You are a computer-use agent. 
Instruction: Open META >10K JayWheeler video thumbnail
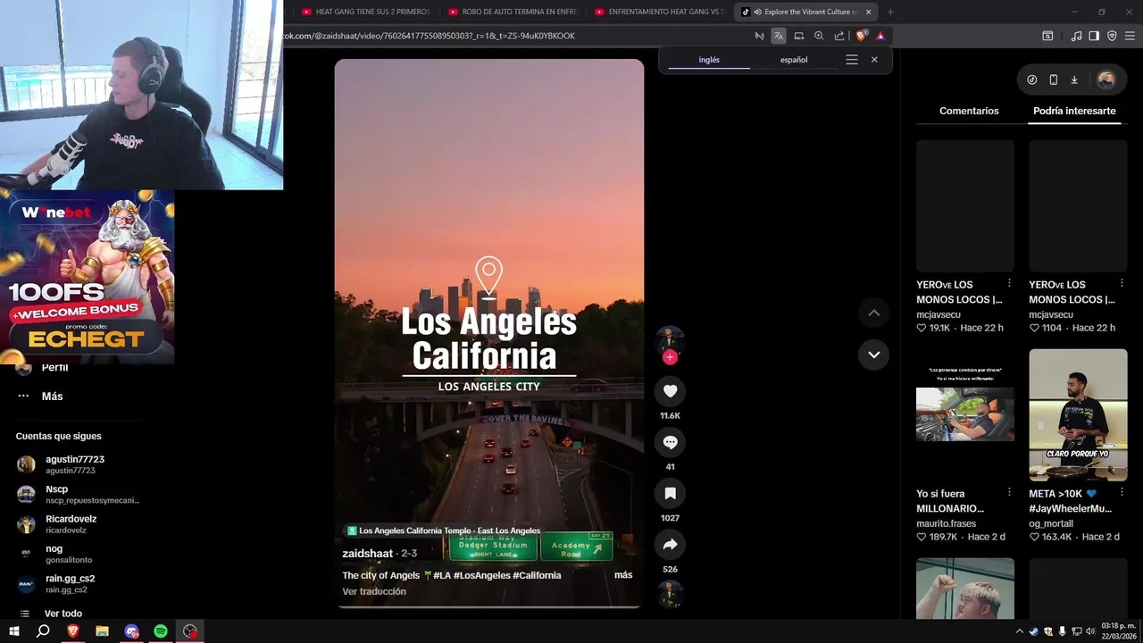pos(1078,414)
